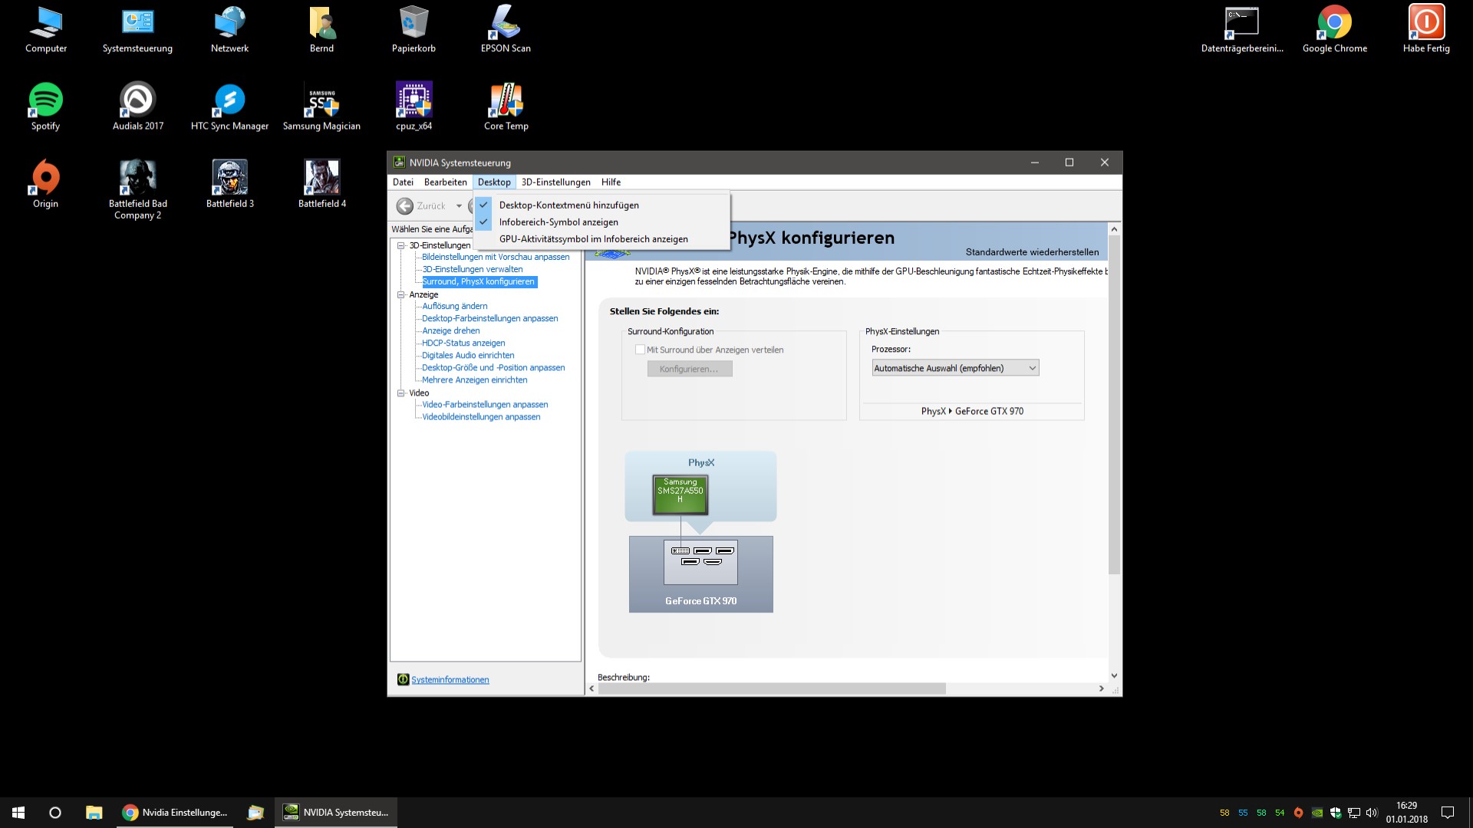Click the cpuz_x64 desktop icon
This screenshot has height=828, width=1473.
click(414, 100)
